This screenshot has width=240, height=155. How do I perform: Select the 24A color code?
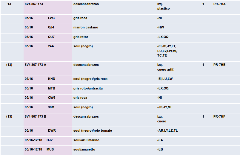pos(51,46)
